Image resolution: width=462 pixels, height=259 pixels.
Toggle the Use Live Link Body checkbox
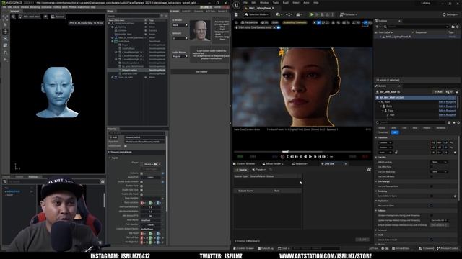[x=432, y=176]
